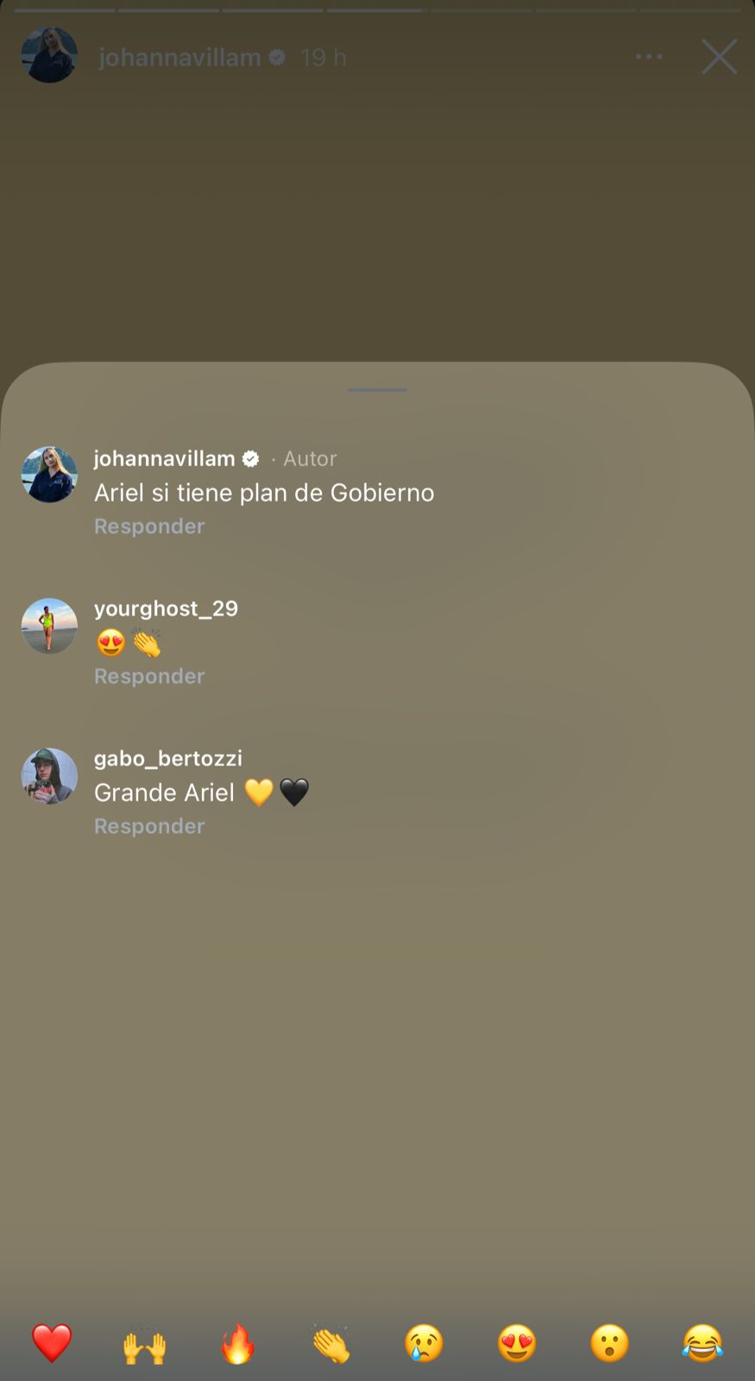Tap the comment sheet drag handle

tap(377, 390)
